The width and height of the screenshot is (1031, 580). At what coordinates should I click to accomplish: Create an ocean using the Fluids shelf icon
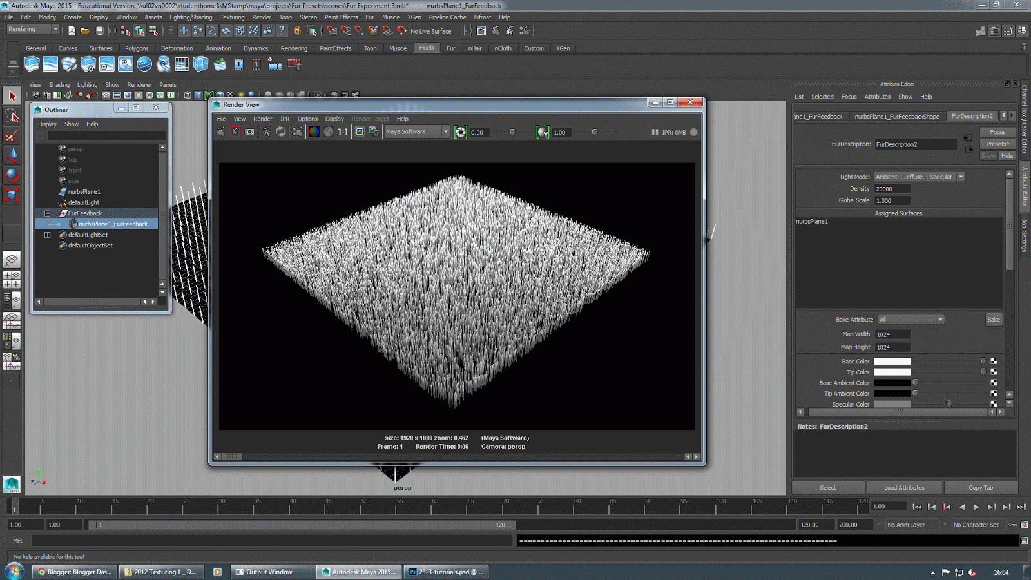pyautogui.click(x=143, y=64)
